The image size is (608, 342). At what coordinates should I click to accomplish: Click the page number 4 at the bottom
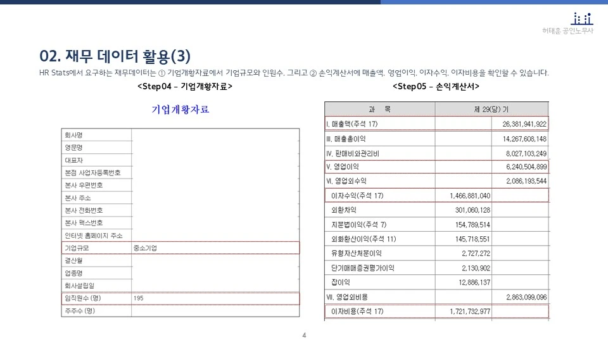click(x=304, y=335)
